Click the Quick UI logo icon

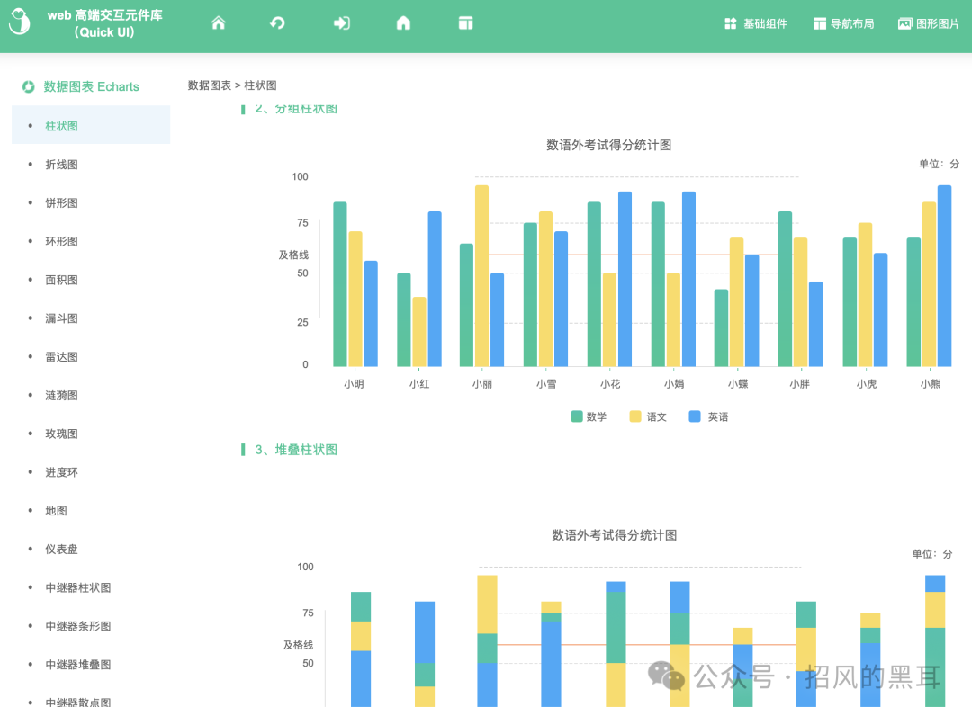point(19,22)
